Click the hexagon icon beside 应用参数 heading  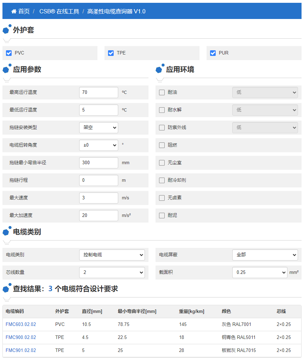[6, 69]
